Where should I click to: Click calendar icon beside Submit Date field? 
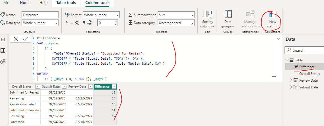point(296,87)
